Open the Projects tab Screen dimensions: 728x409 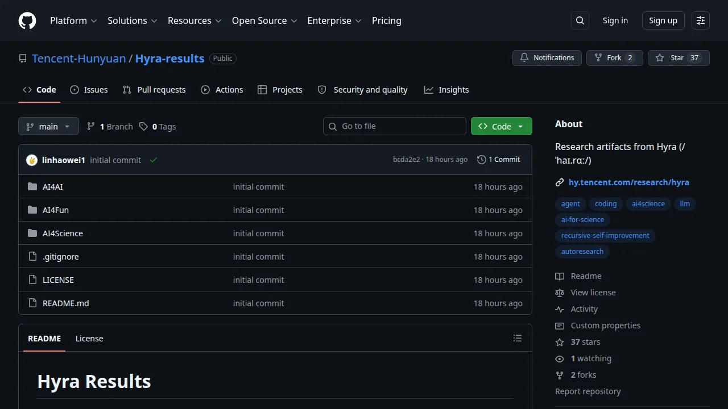(x=280, y=90)
